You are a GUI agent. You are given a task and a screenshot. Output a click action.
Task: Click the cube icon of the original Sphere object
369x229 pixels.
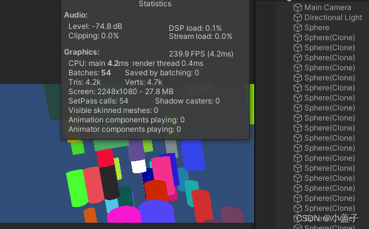297,28
